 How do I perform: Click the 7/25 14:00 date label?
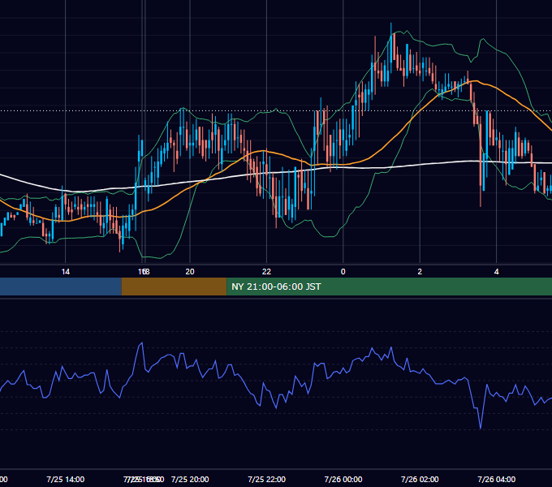pos(66,479)
